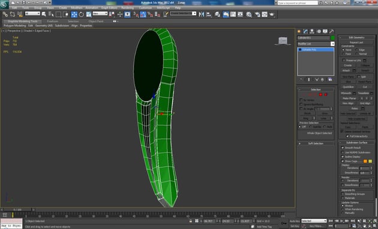Open the Freeform ribbon tab
378x229 pixels.
click(53, 21)
